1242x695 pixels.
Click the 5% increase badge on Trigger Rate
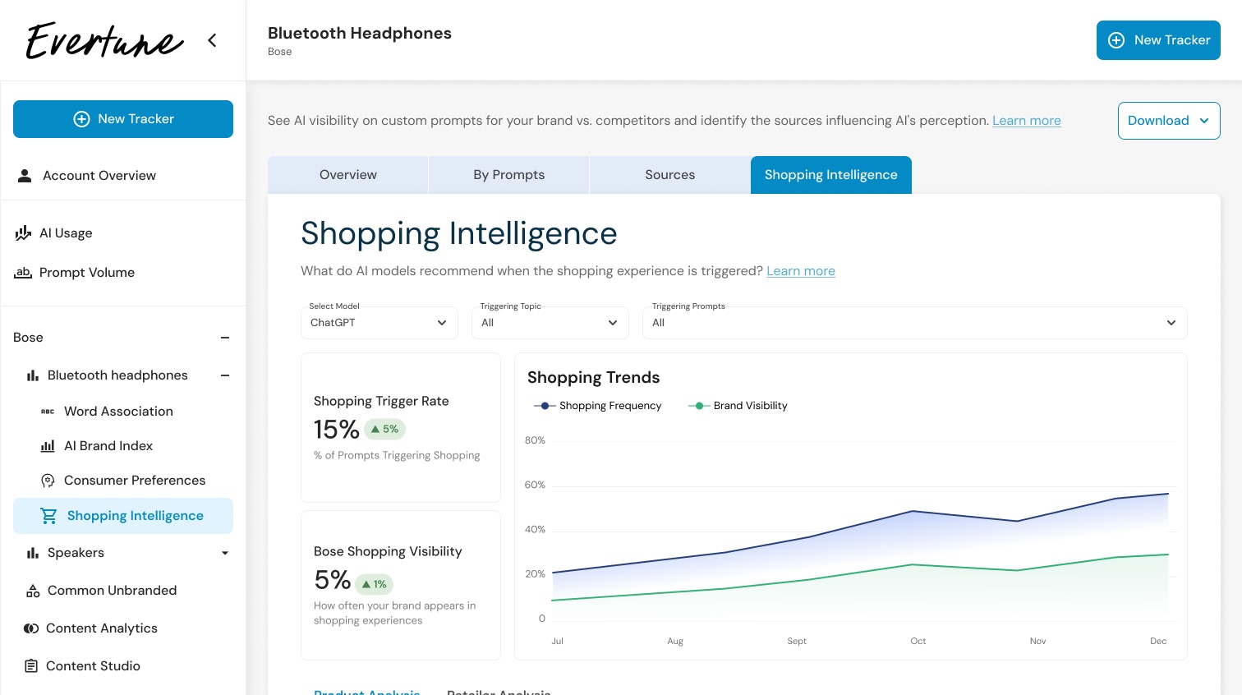click(384, 429)
